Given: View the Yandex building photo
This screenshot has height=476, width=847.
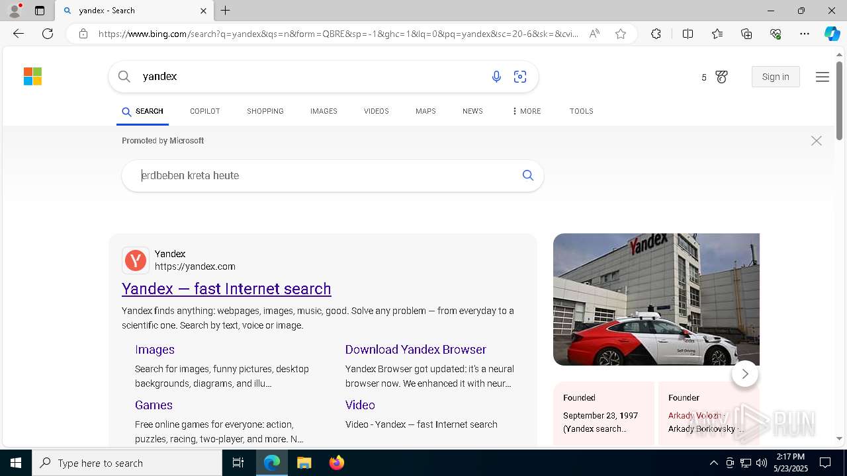Looking at the screenshot, I should [656, 299].
